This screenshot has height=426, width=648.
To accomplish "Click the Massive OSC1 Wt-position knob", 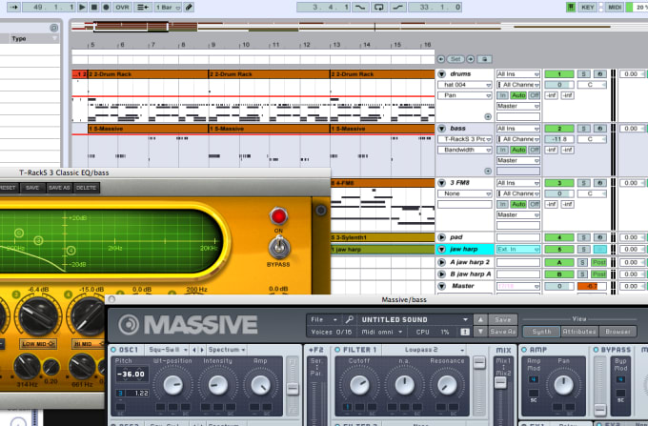I will [x=172, y=385].
